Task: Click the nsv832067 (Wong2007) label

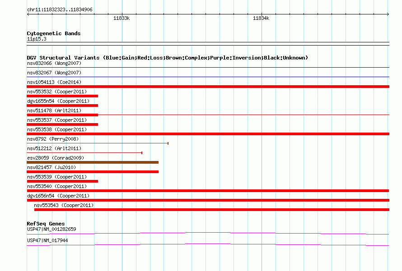Action: point(54,73)
